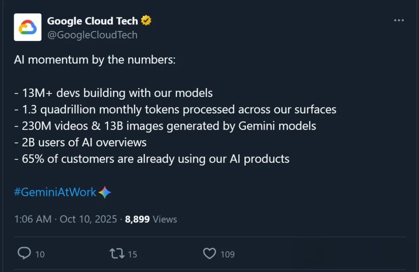Like the post using the heart icon
The image size is (419, 272).
[x=209, y=253]
